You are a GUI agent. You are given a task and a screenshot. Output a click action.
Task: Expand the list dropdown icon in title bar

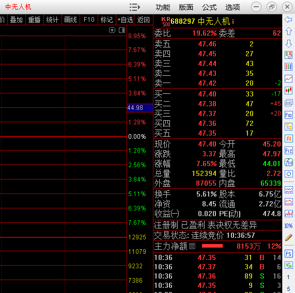(135, 7)
